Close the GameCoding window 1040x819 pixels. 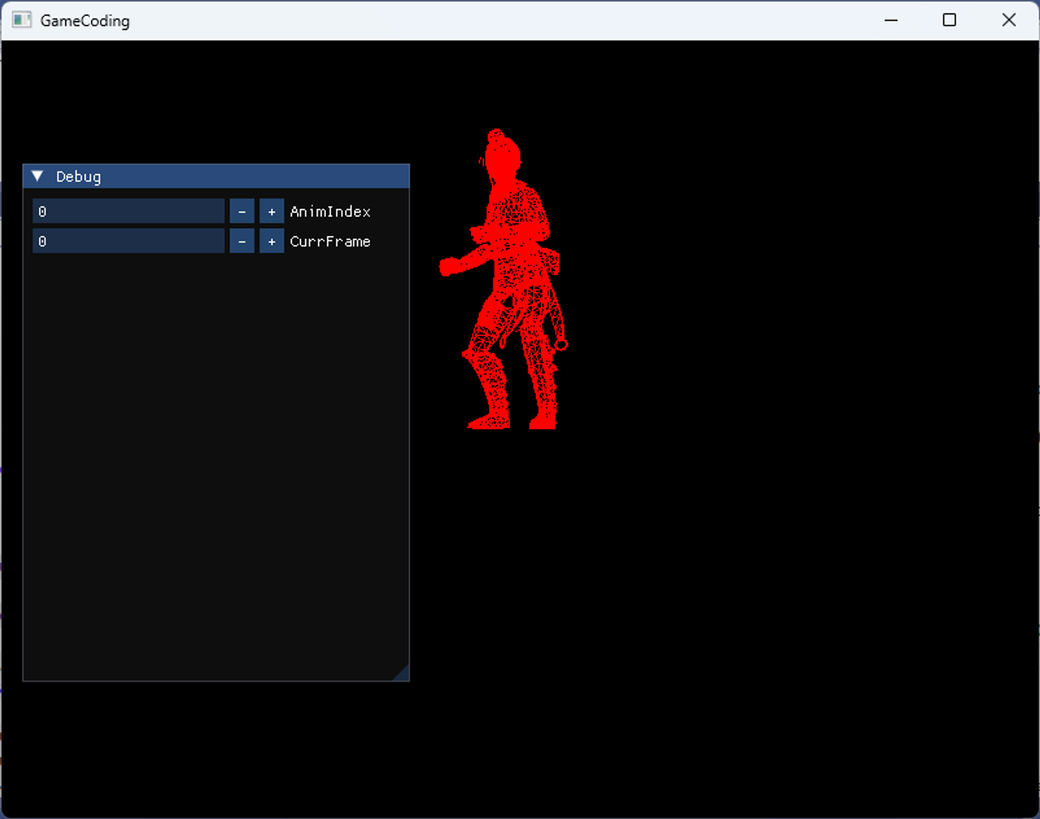pos(1008,20)
